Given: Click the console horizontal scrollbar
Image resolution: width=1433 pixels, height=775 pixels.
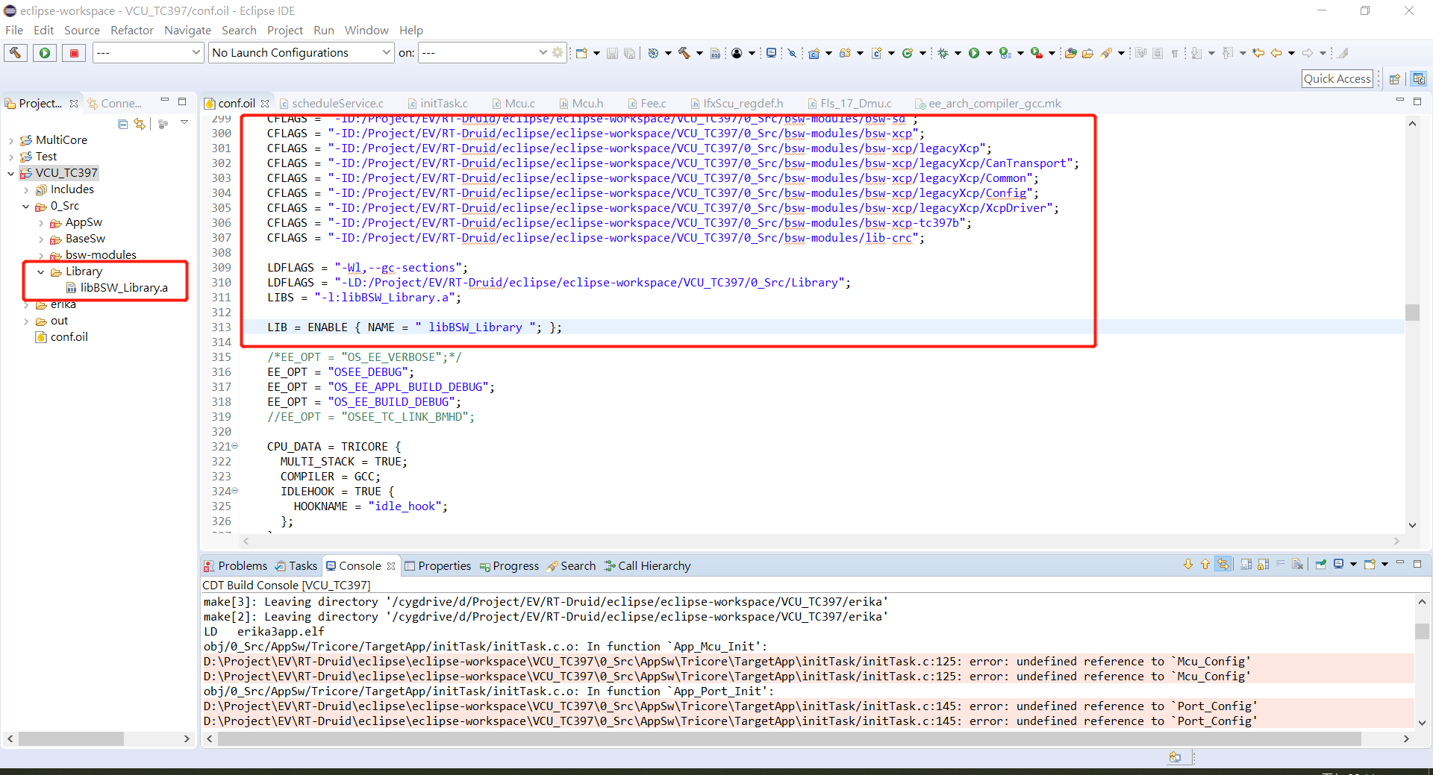Looking at the screenshot, I should click(x=789, y=738).
